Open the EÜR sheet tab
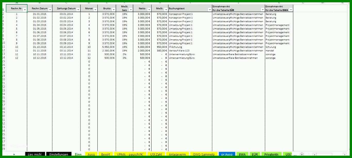This screenshot has height=158, width=352. pos(255,154)
